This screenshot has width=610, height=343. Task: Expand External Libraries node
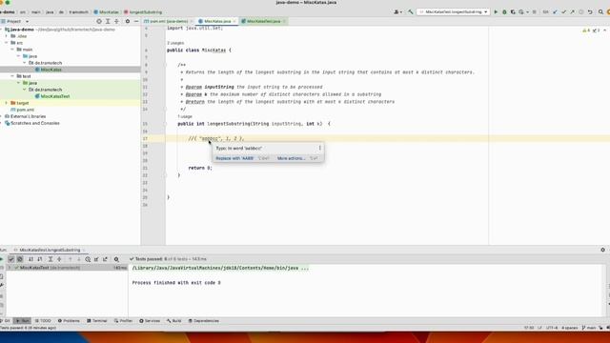point(2,116)
